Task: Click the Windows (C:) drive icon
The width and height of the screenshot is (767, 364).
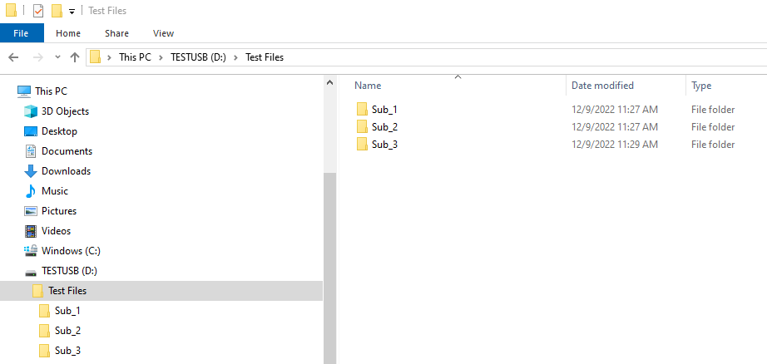Action: (31, 251)
